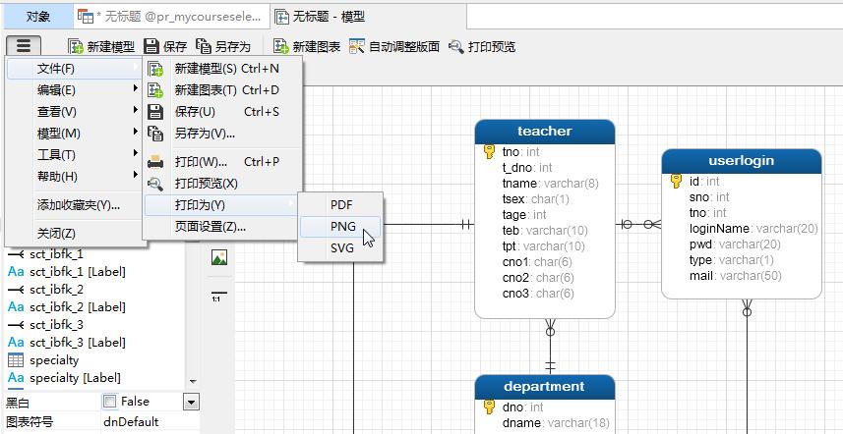
Task: Click the object list scrollbar down arrow
Action: pyautogui.click(x=193, y=382)
